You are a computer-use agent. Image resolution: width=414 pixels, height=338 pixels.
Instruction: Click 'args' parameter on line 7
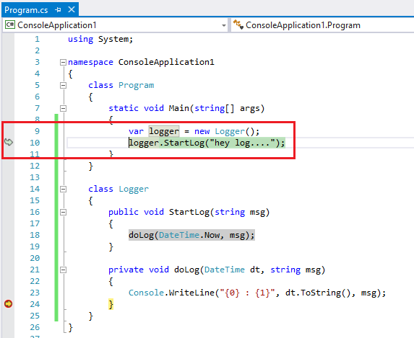click(250, 108)
